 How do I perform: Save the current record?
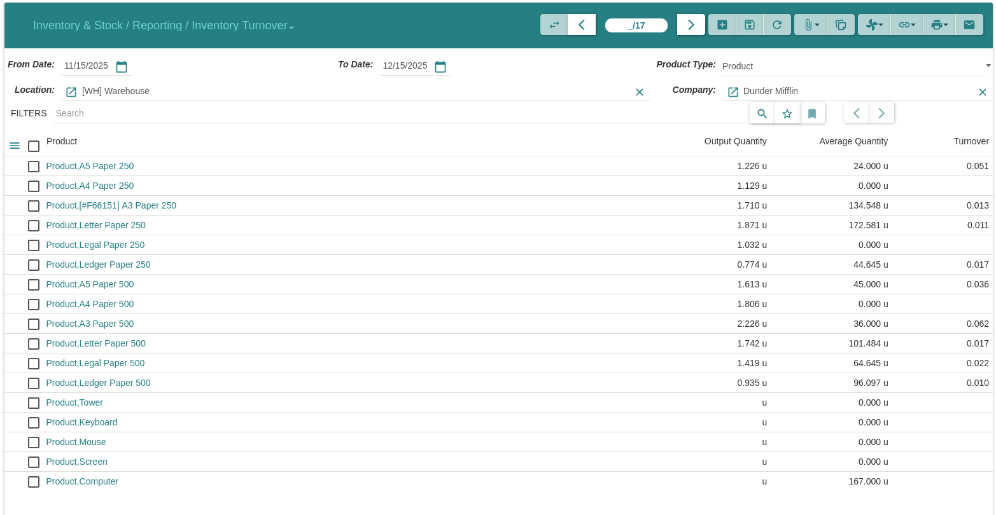pos(750,25)
